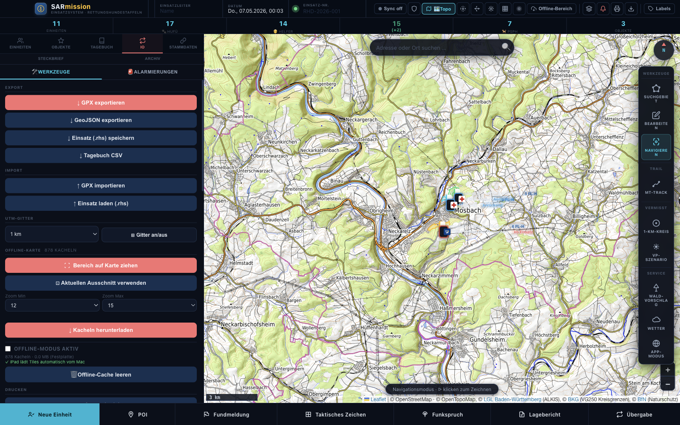Select the Navigieren tool

(656, 147)
